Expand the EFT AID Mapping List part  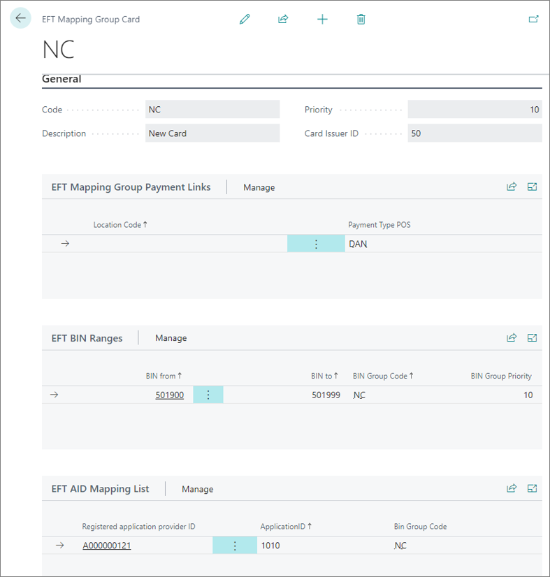coord(532,489)
